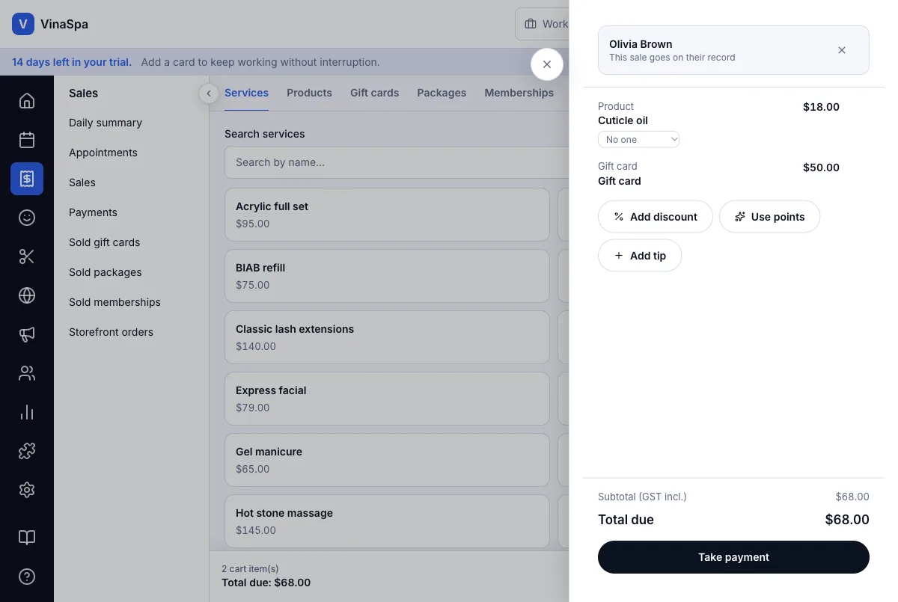Click the Take payment button
Screen dimensions: 898x602
(x=733, y=557)
